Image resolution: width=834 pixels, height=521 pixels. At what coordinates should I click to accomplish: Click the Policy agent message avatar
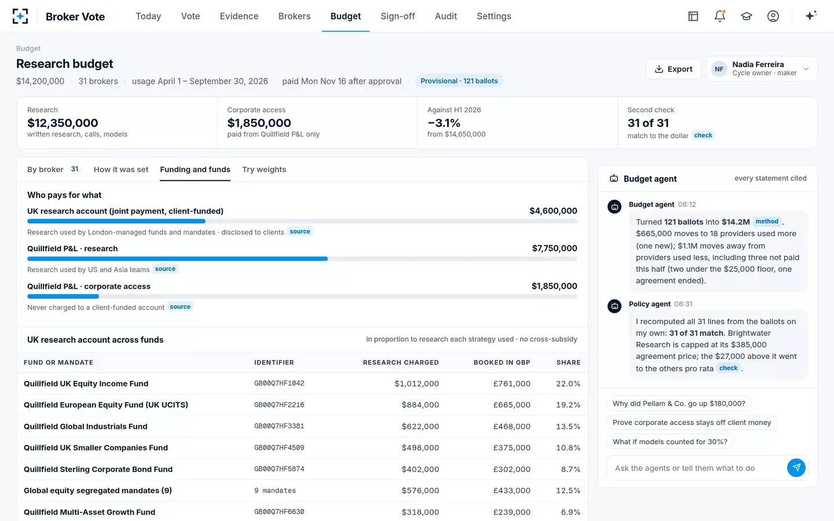click(x=614, y=306)
